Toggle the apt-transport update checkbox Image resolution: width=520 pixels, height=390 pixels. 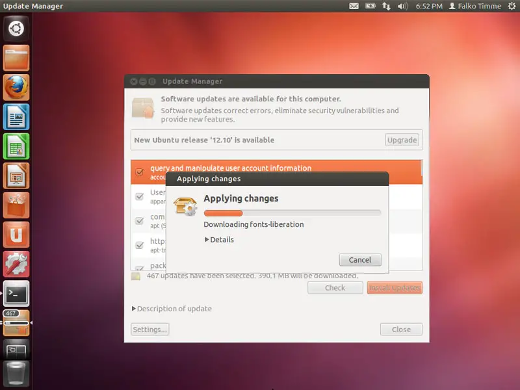pyautogui.click(x=140, y=245)
